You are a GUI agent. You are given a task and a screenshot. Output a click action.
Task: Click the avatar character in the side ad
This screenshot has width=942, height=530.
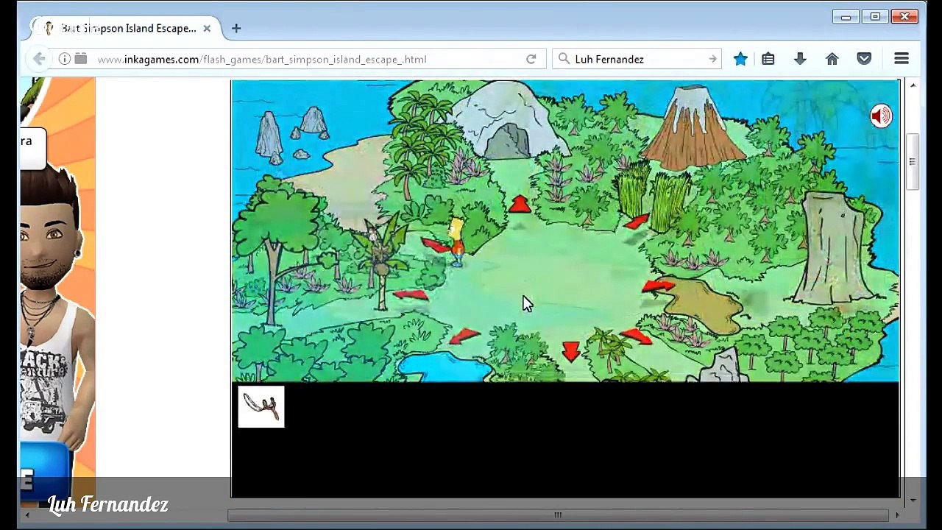coord(53,302)
